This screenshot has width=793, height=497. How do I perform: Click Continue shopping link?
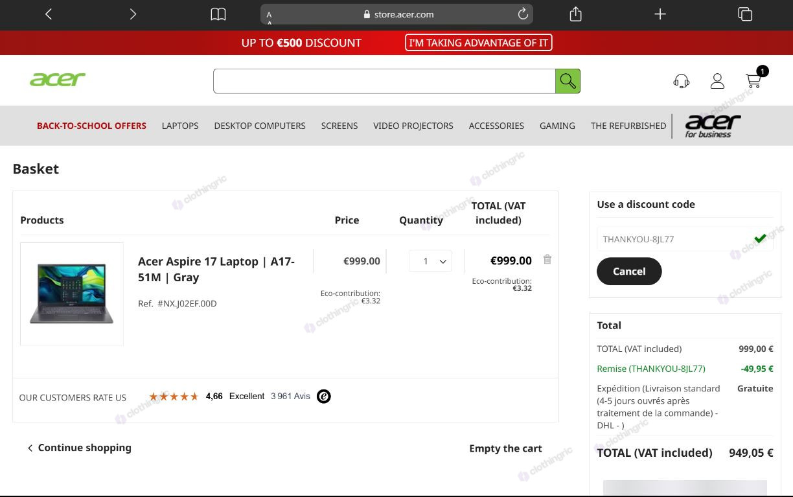click(79, 448)
